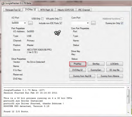This screenshot has width=132, height=117.
Task: Switch to the Hitachi GDR3120 tab
Action: (x=66, y=10)
